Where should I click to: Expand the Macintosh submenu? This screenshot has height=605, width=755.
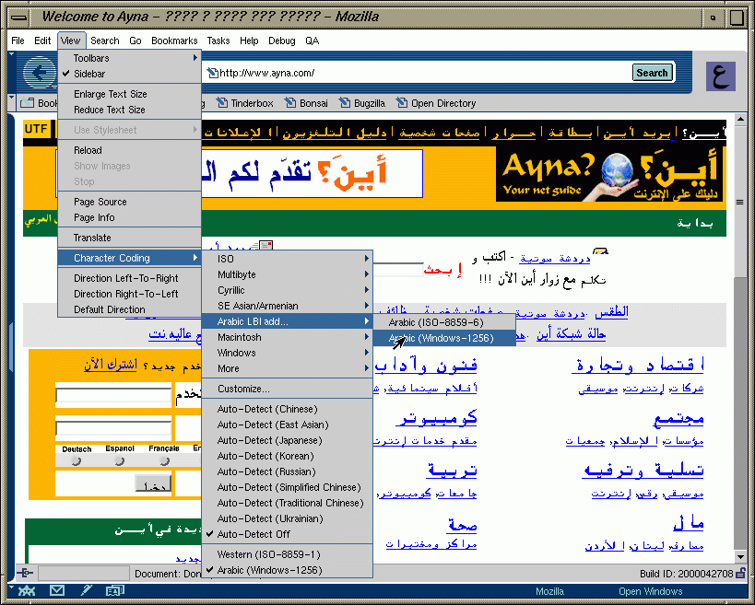point(287,337)
